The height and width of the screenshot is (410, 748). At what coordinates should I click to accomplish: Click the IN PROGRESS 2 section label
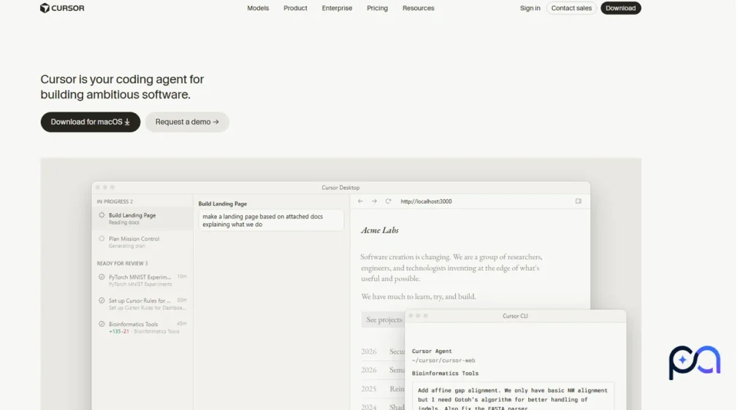point(115,201)
